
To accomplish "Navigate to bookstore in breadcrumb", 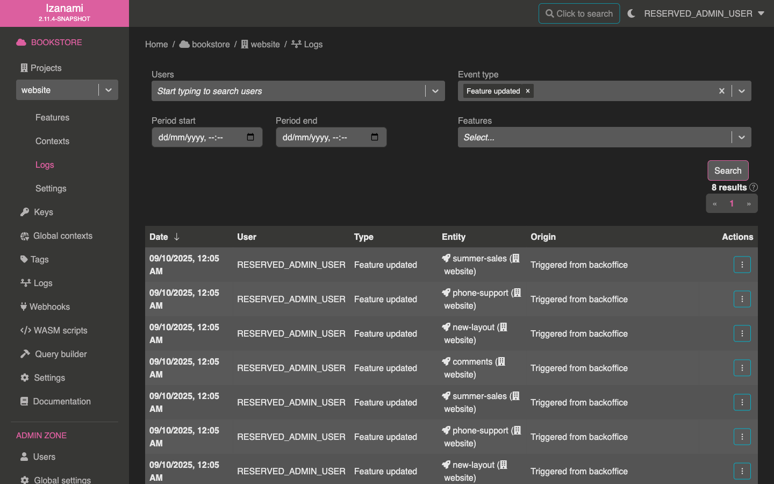I will click(210, 44).
